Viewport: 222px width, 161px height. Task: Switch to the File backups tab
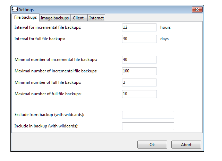(25, 17)
